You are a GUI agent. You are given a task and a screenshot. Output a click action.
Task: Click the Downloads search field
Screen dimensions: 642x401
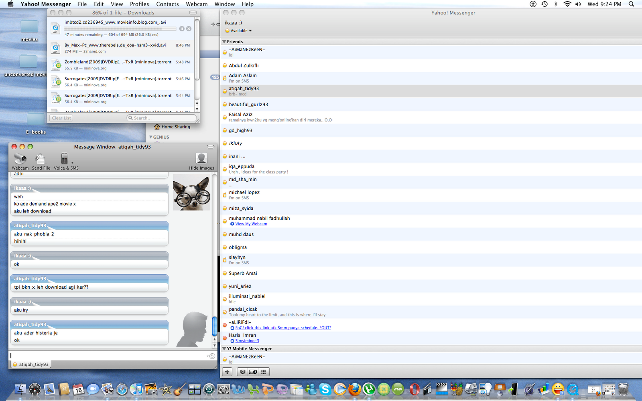click(x=162, y=118)
